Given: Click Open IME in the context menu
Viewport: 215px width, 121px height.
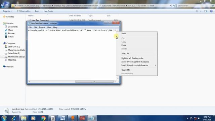Looking at the screenshot, I should coord(125,70).
